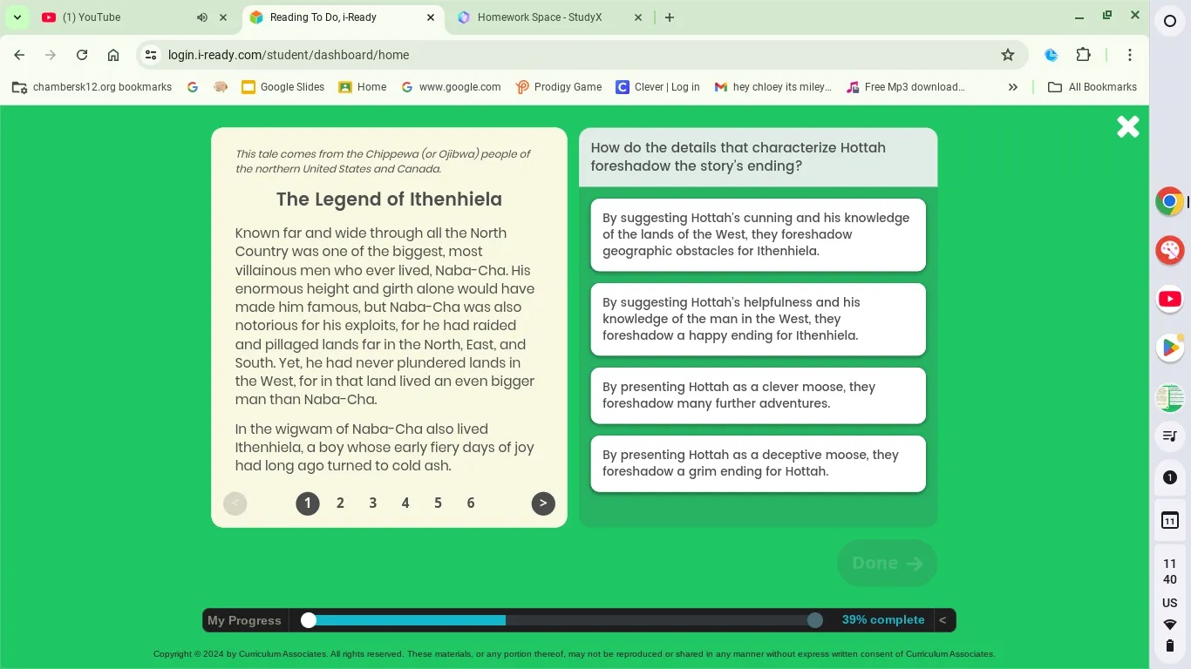Select answer about Hottah's helpfulness and happy ending

pos(758,319)
